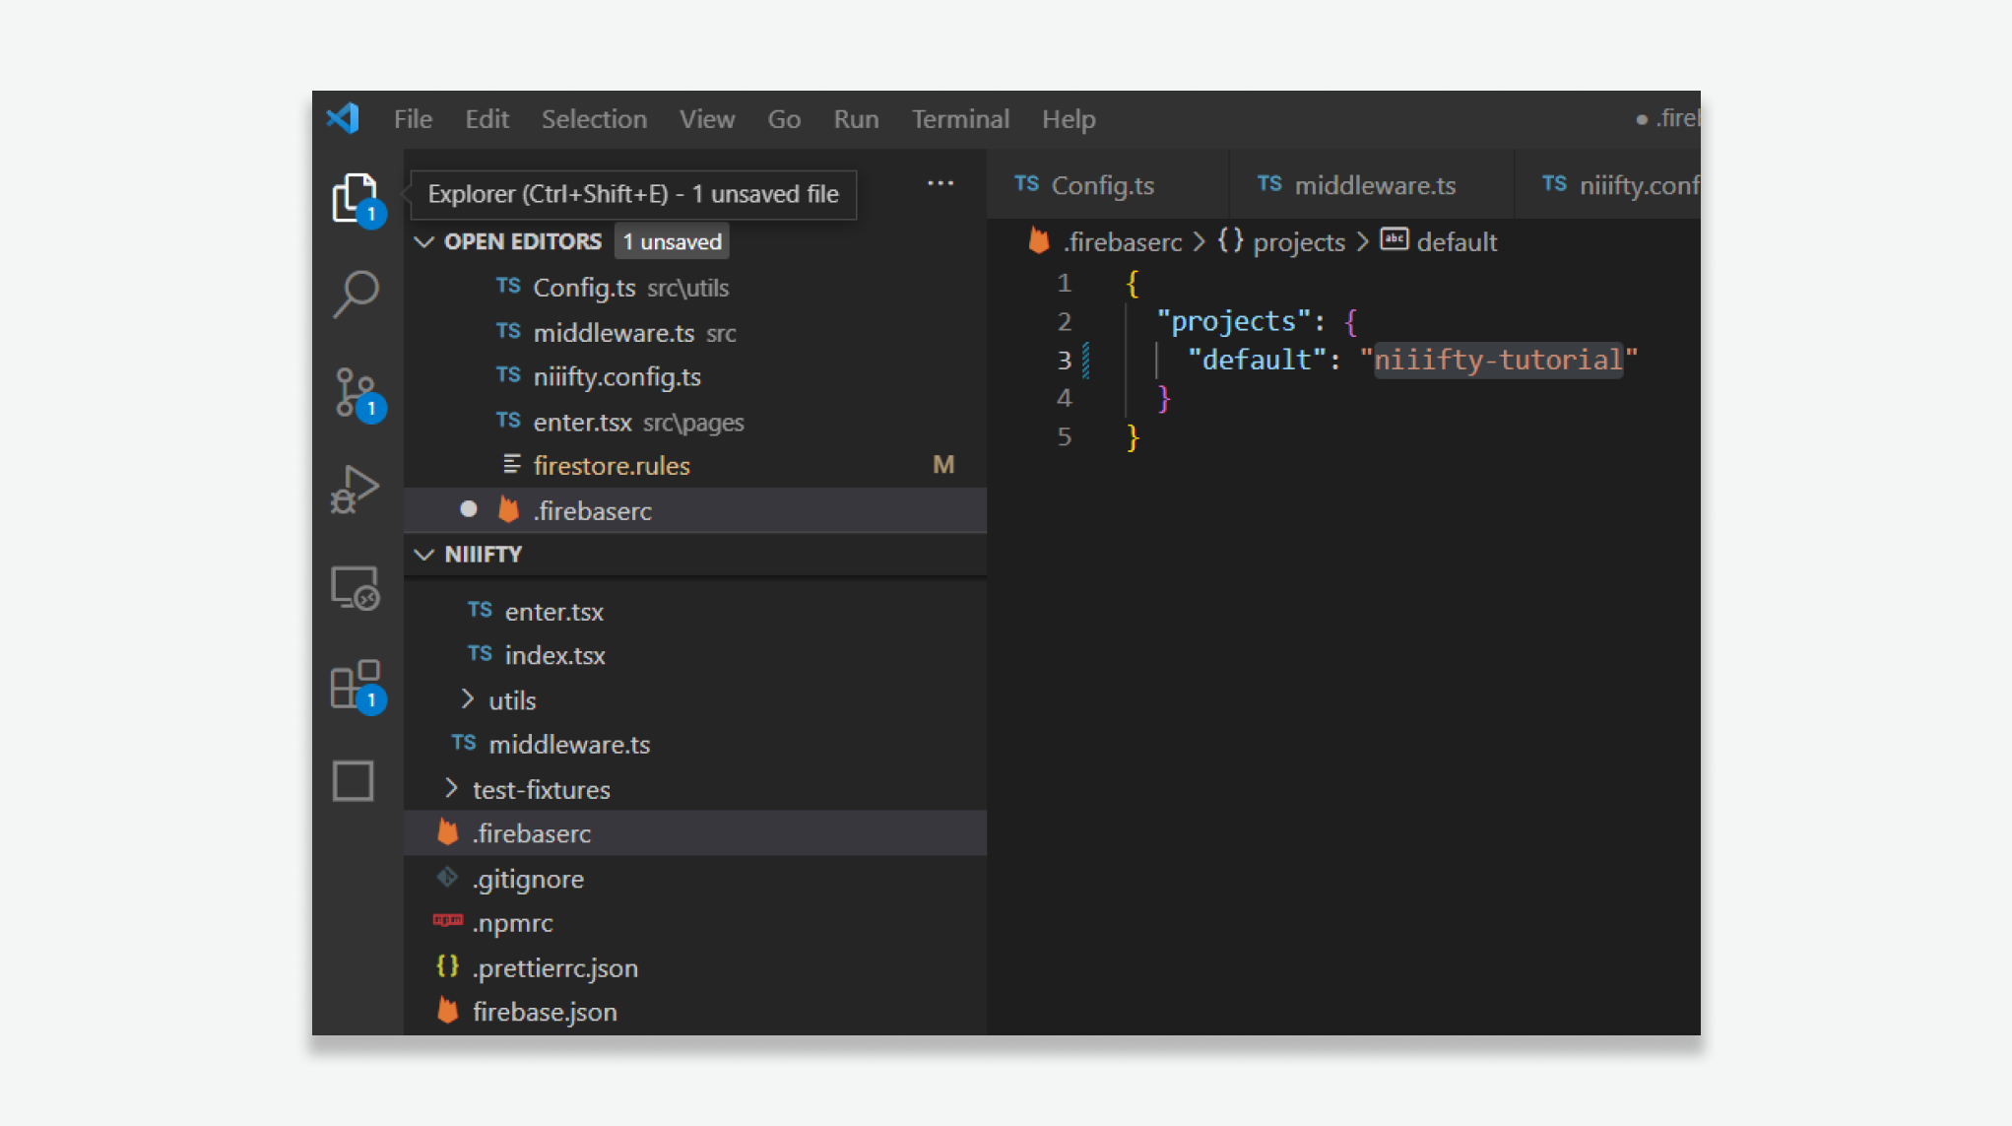This screenshot has width=2012, height=1126.
Task: Select .gitignore in the file tree
Action: pyautogui.click(x=695, y=878)
